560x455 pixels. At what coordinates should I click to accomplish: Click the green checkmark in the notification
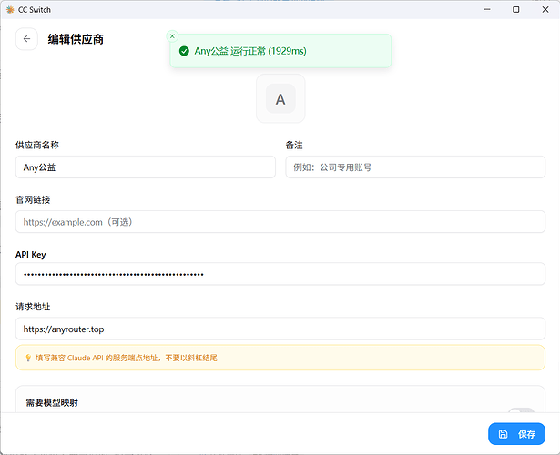click(184, 51)
